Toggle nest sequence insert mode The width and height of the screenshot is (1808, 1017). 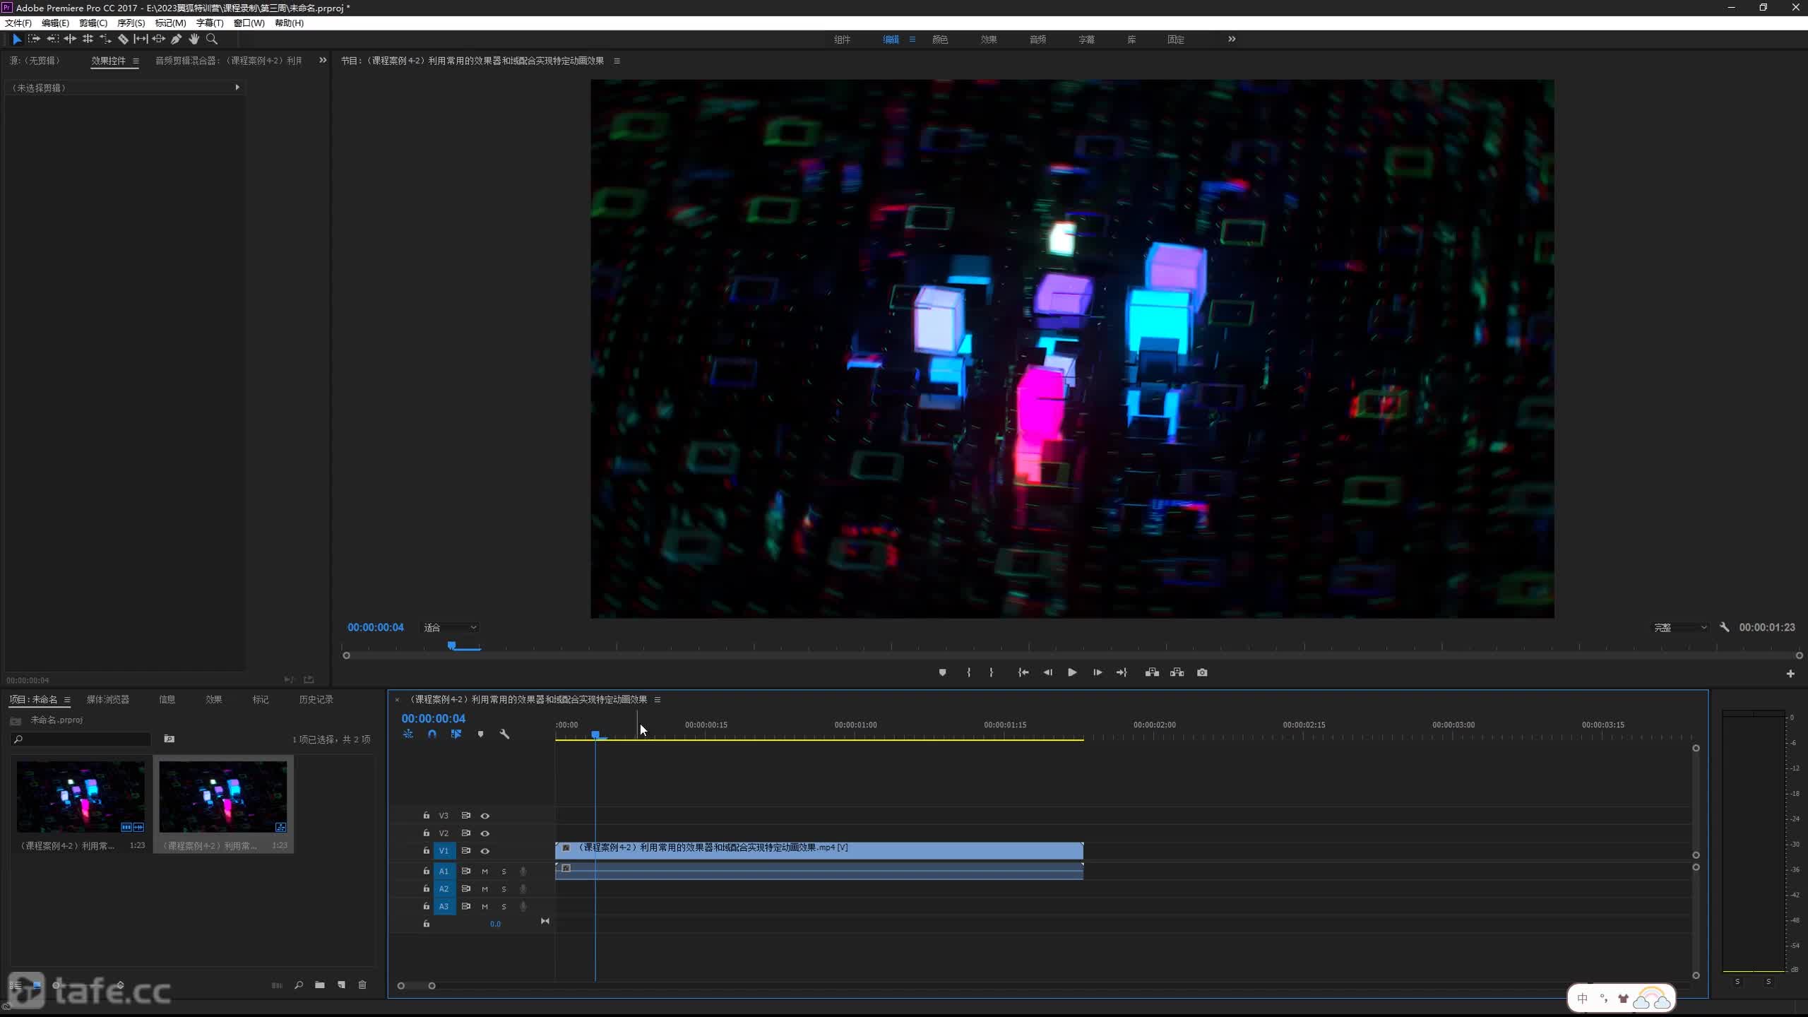click(408, 734)
